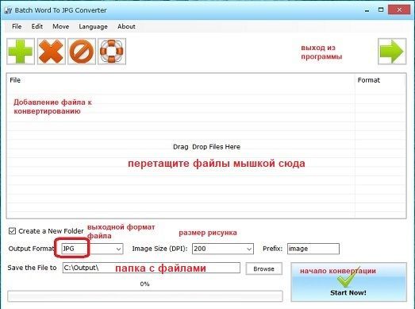This screenshot has height=309, width=415.
Task: Click the Start Now! button
Action: 348,282
